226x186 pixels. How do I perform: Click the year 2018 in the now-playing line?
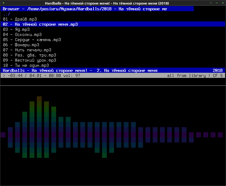coord(218,71)
